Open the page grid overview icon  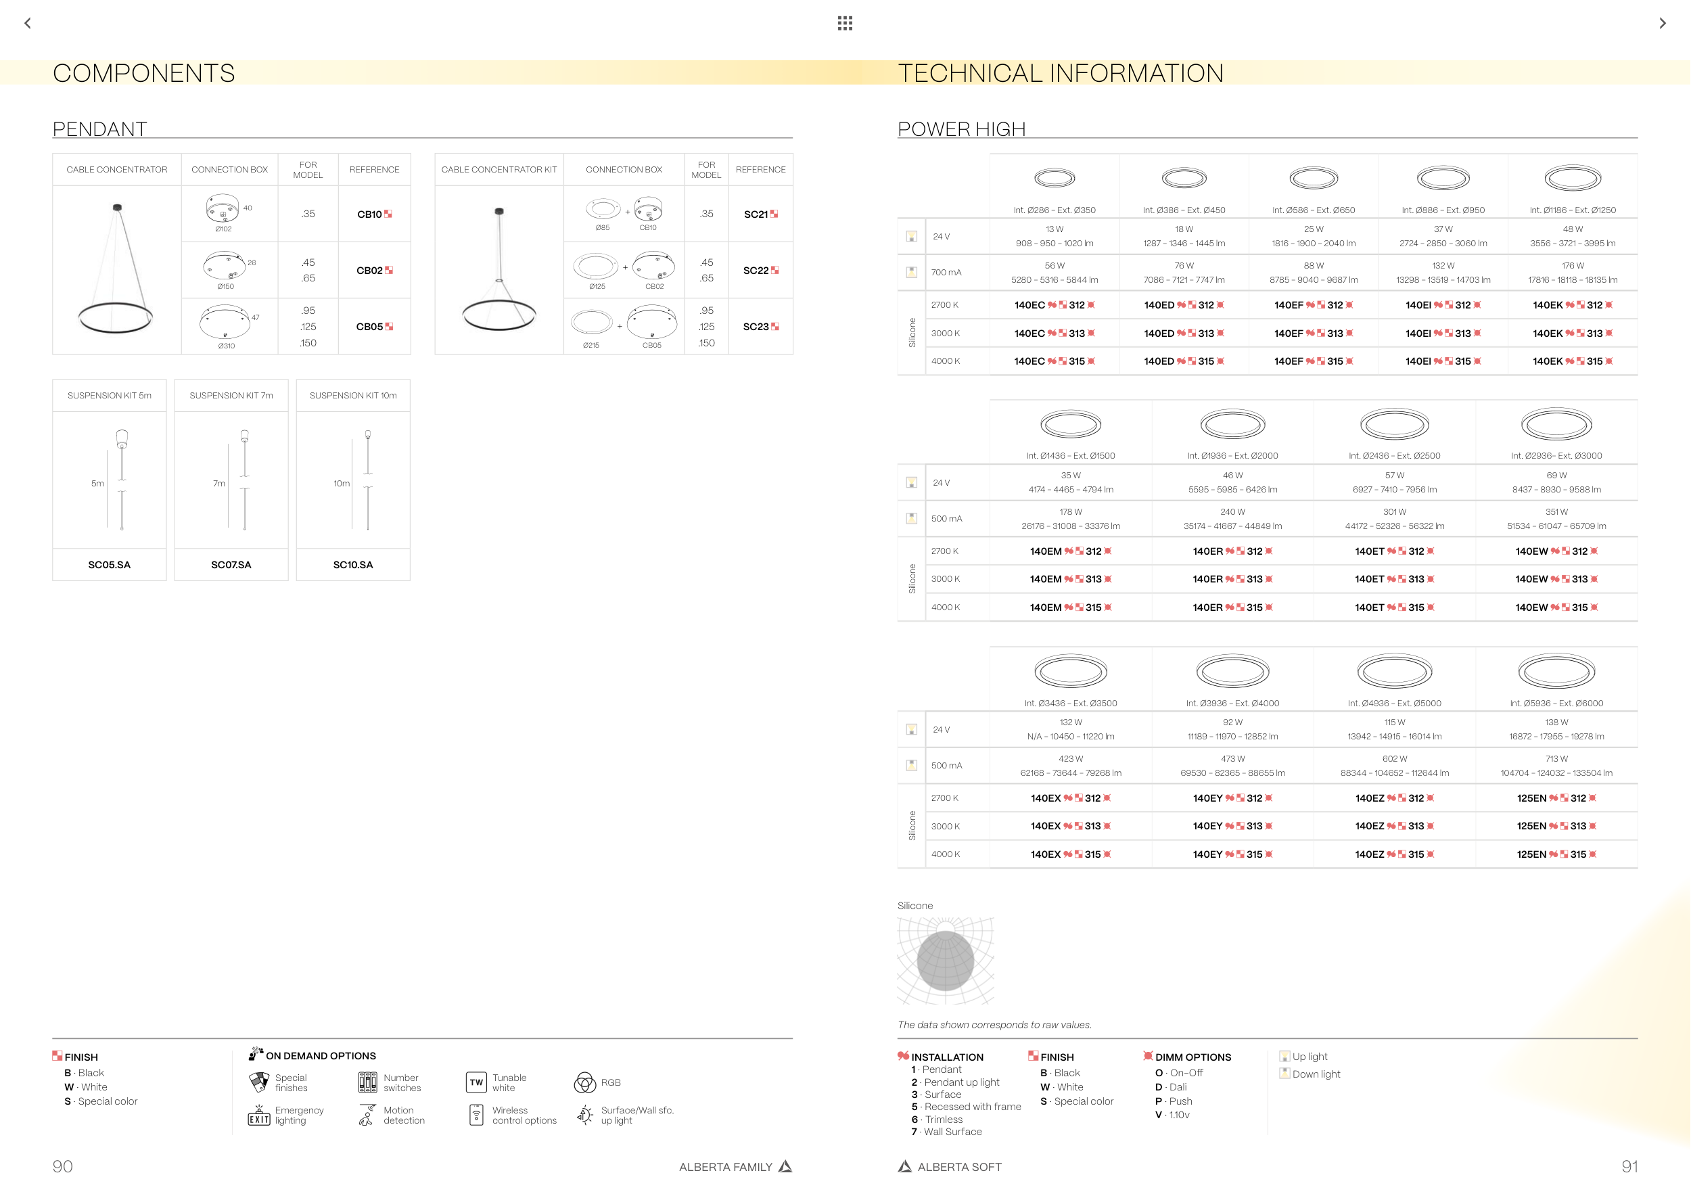click(x=845, y=23)
